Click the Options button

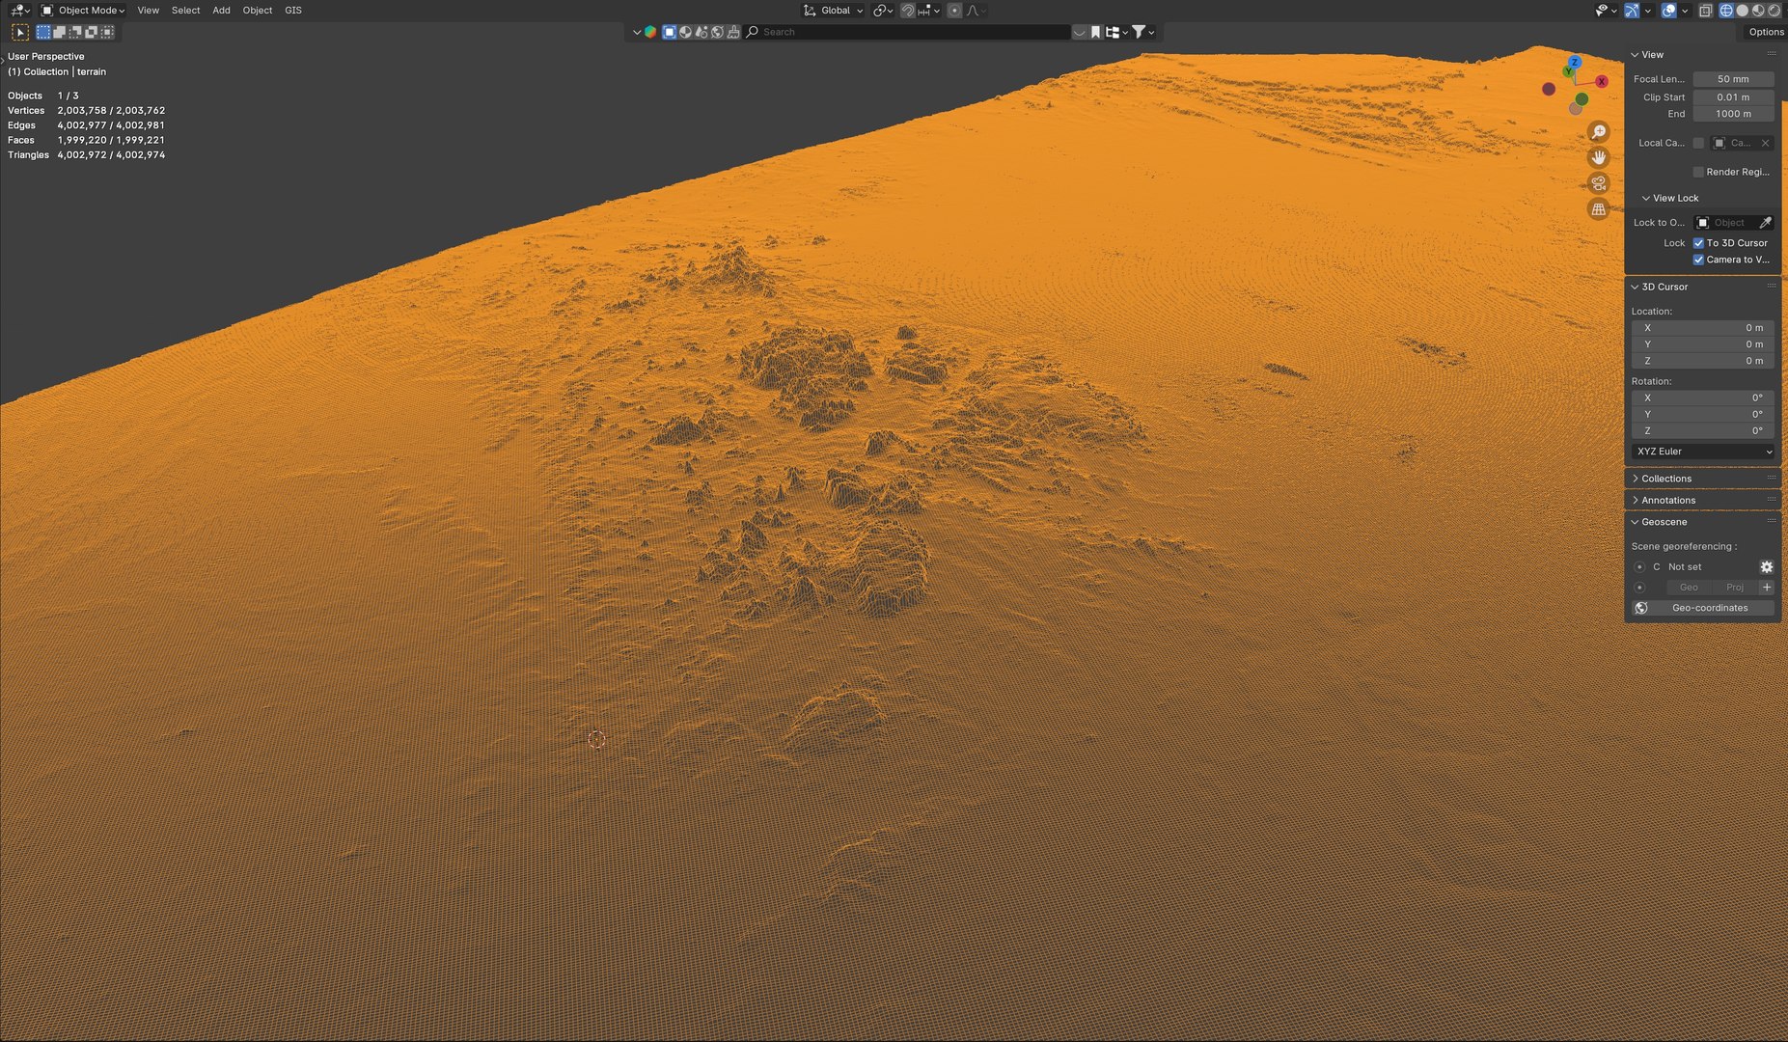point(1766,32)
